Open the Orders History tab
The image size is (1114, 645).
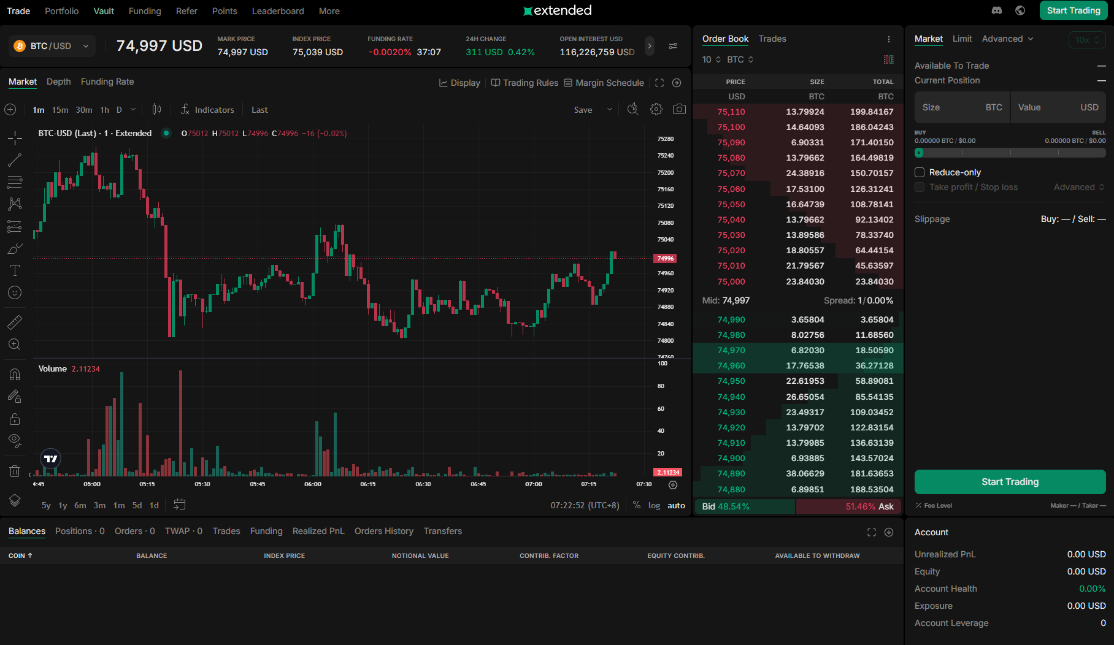[383, 531]
